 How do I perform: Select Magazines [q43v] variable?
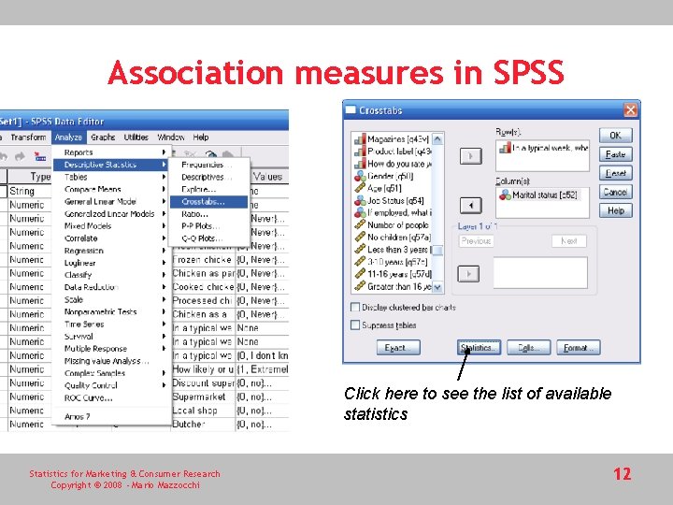pos(392,139)
